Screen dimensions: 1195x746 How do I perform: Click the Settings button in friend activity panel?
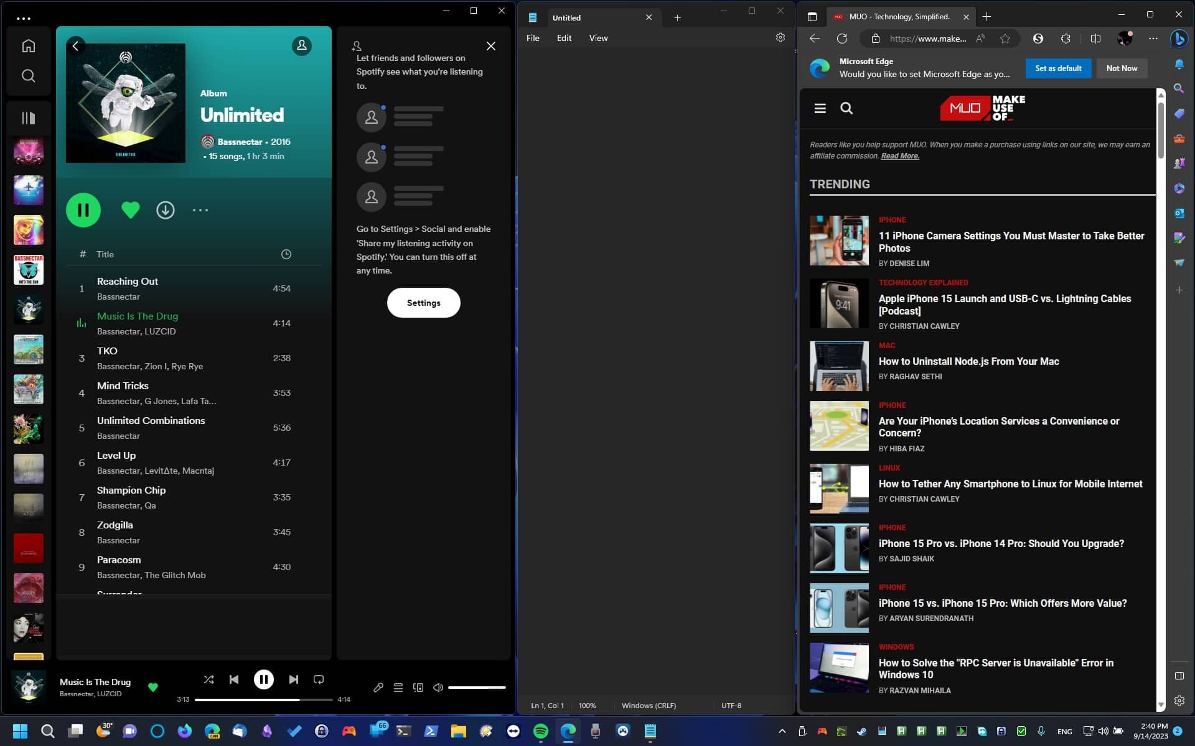pos(423,303)
